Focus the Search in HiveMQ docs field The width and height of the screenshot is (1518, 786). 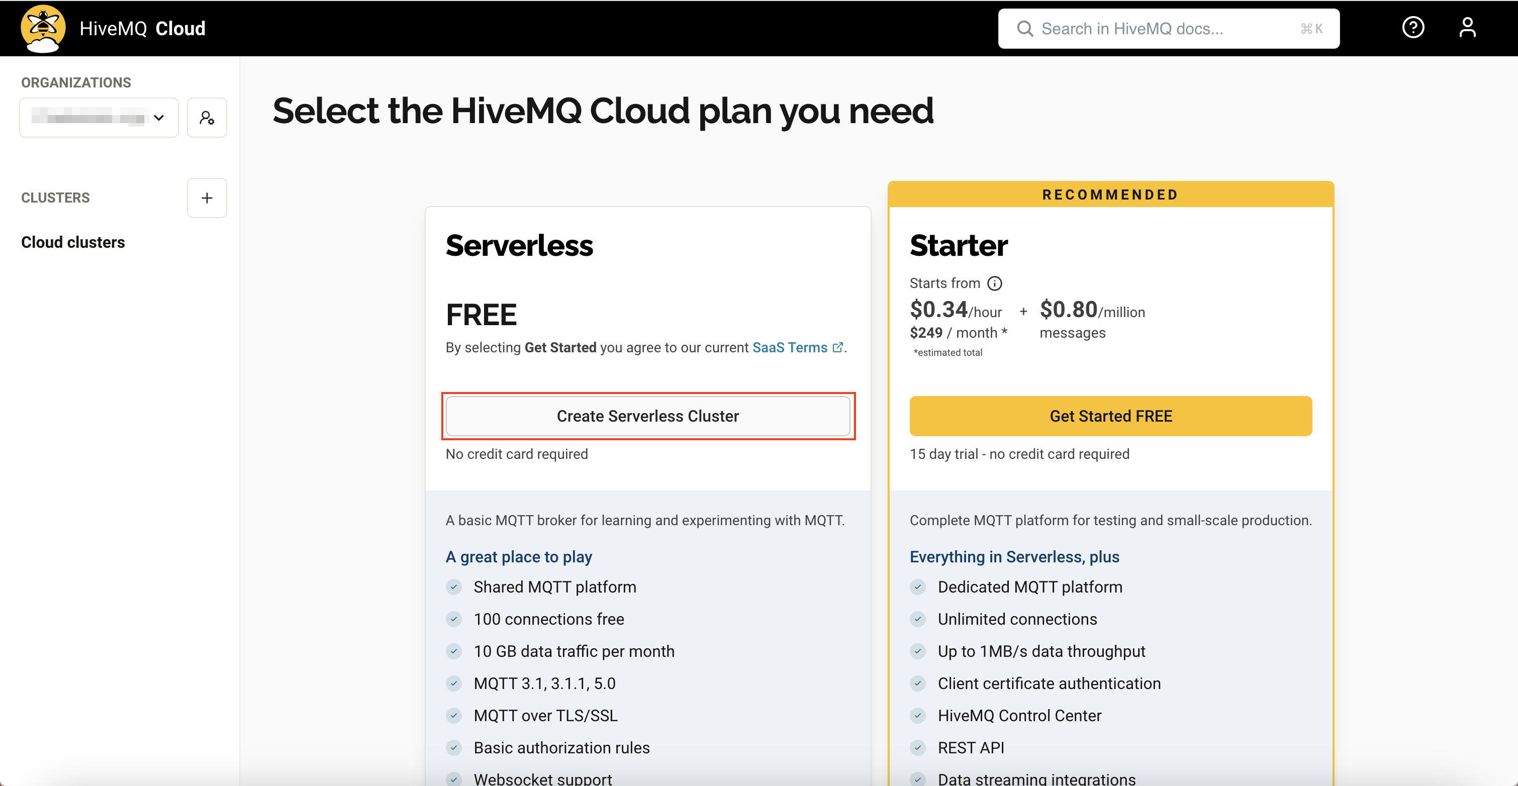[x=1169, y=29]
